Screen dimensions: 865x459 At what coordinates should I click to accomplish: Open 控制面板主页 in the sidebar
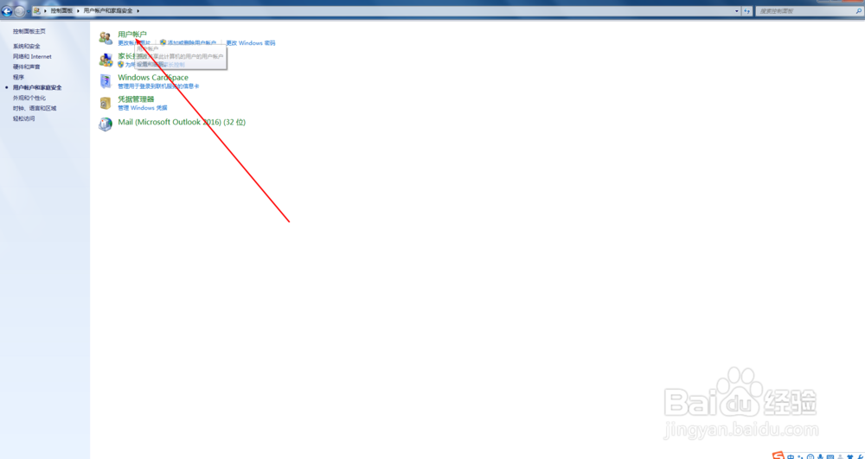click(x=29, y=31)
